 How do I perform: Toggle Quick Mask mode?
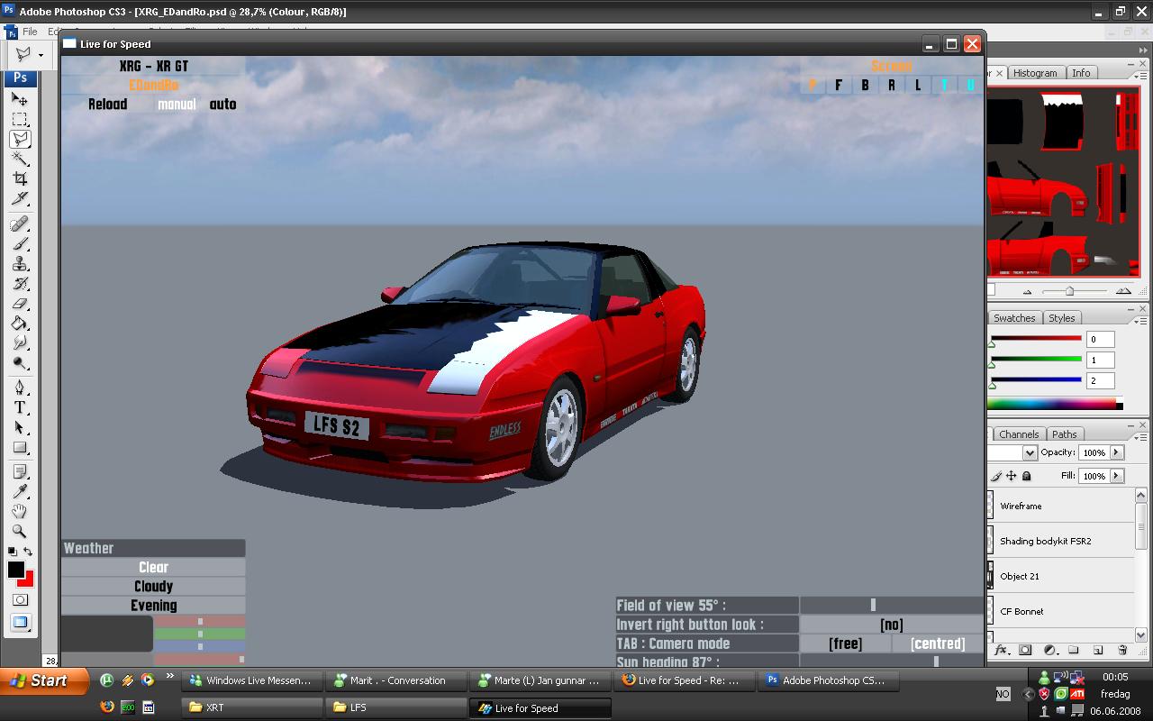(20, 600)
